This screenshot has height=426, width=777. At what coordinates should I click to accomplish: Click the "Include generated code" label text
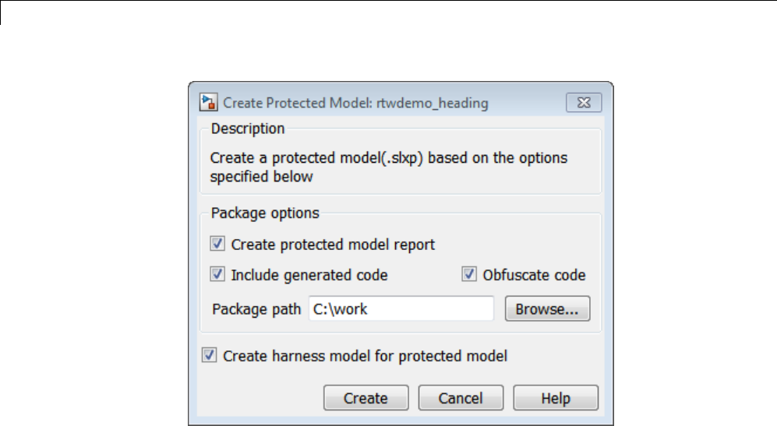(x=309, y=275)
